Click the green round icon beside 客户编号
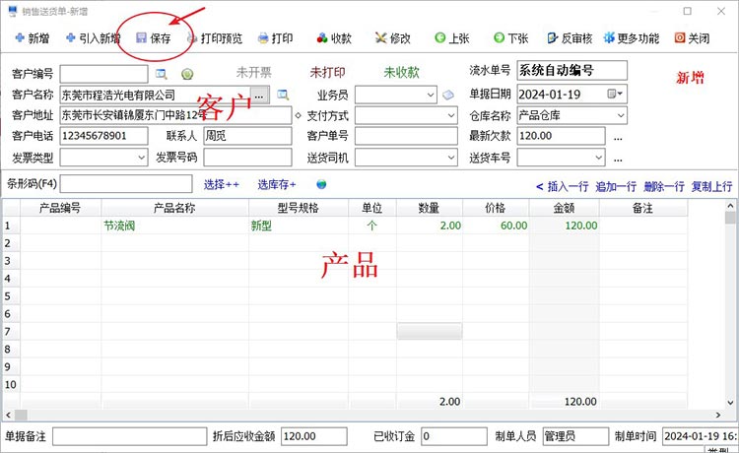 [x=187, y=74]
